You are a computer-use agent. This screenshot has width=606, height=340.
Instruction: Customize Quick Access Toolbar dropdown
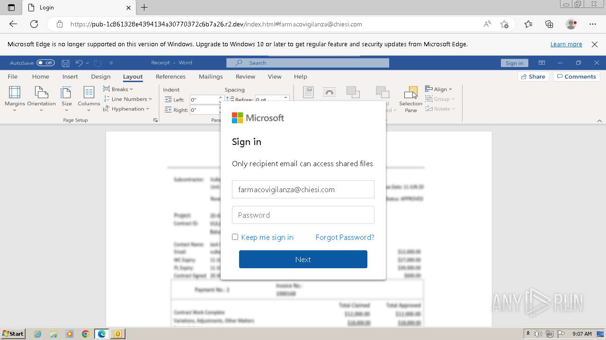pyautogui.click(x=111, y=63)
